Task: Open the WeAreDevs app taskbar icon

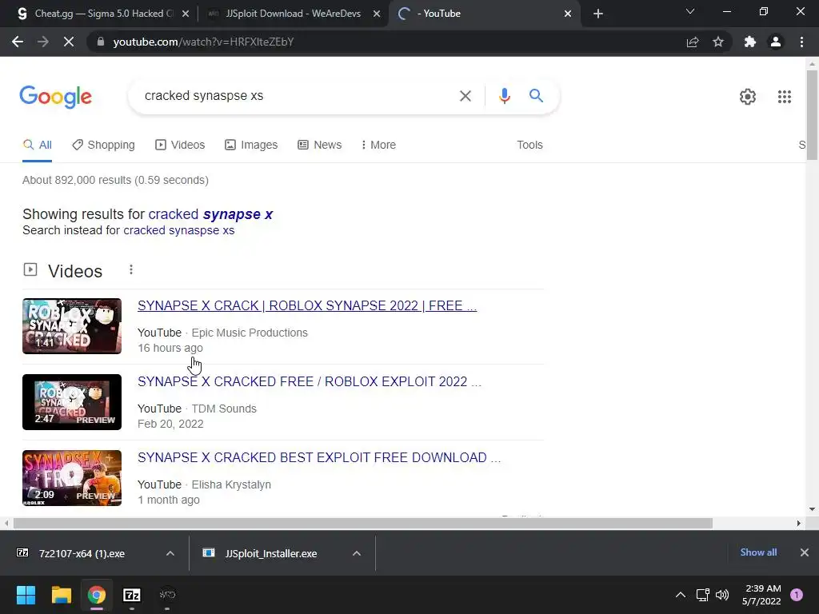Action: pos(167,595)
